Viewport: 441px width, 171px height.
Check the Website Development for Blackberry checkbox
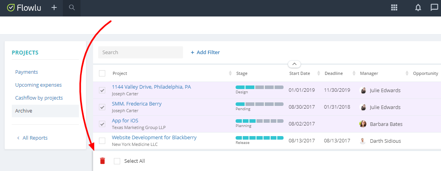tap(102, 141)
